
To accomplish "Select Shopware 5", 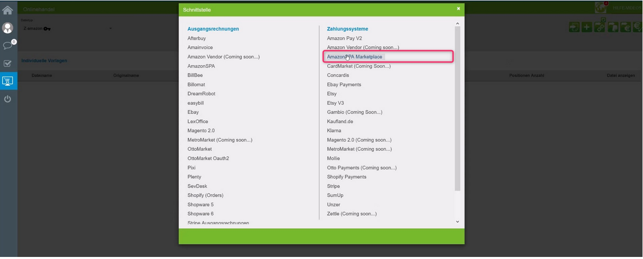I will click(x=201, y=205).
